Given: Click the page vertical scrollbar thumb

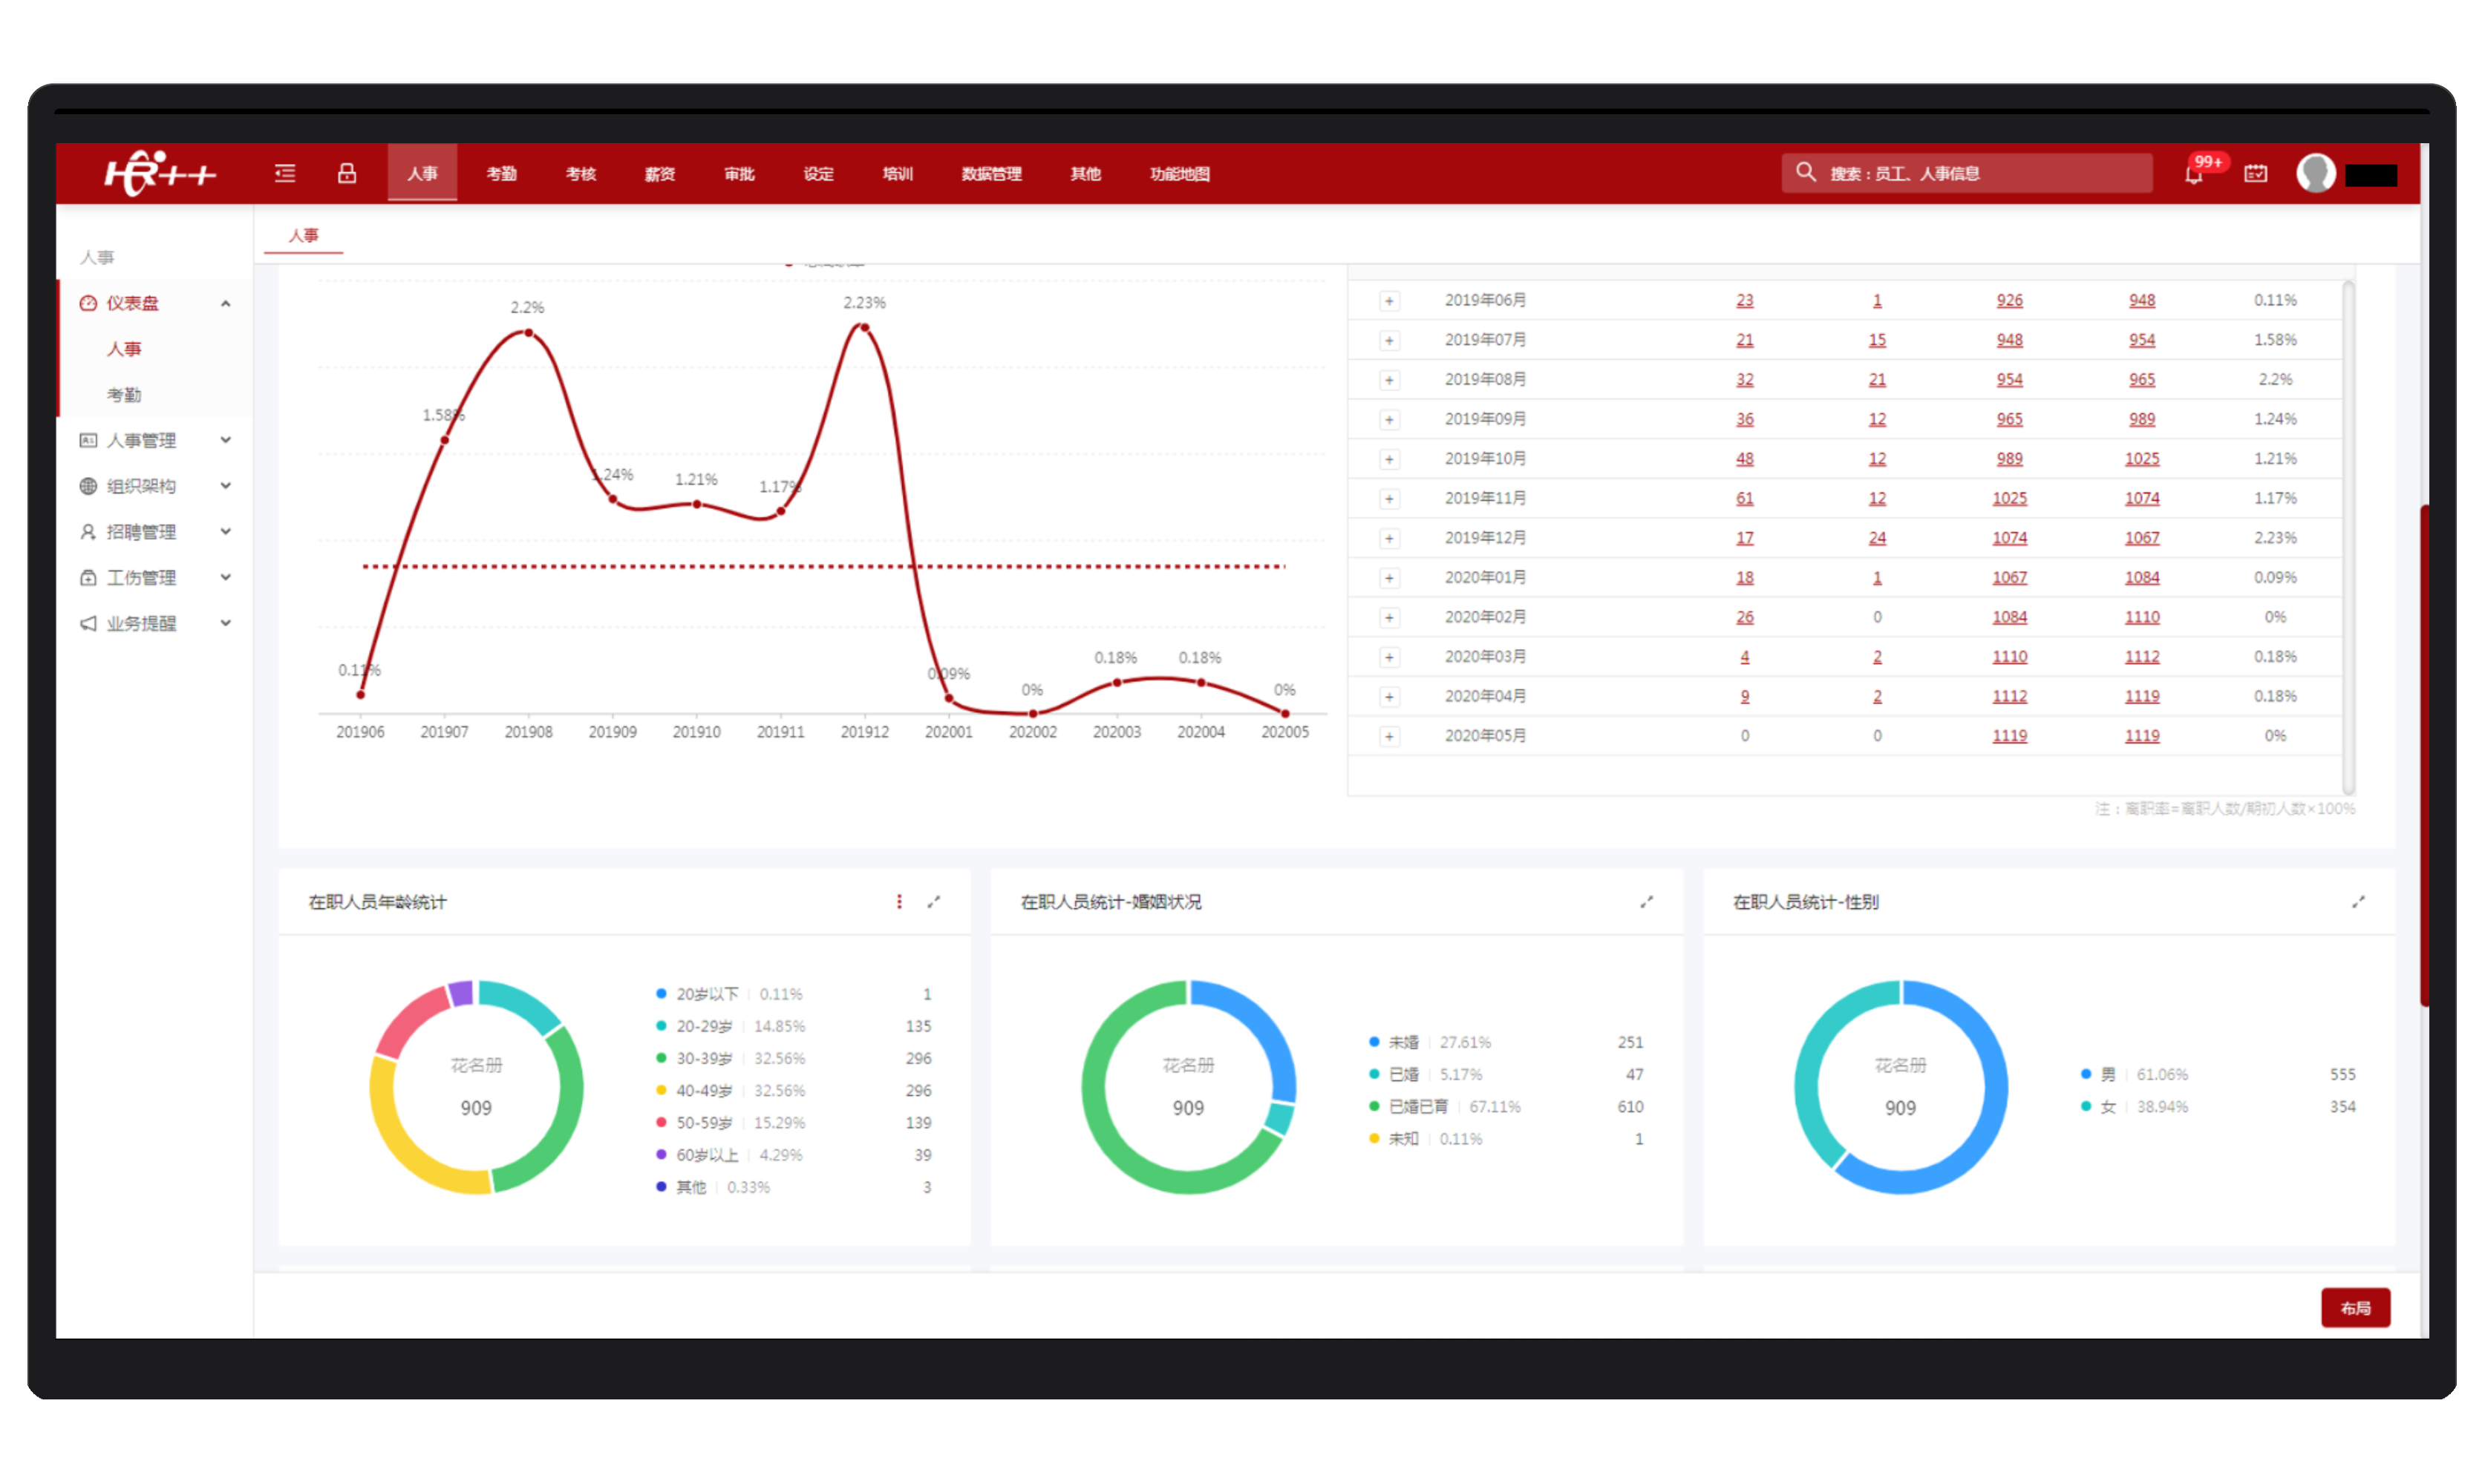Looking at the screenshot, I should [x=2425, y=755].
